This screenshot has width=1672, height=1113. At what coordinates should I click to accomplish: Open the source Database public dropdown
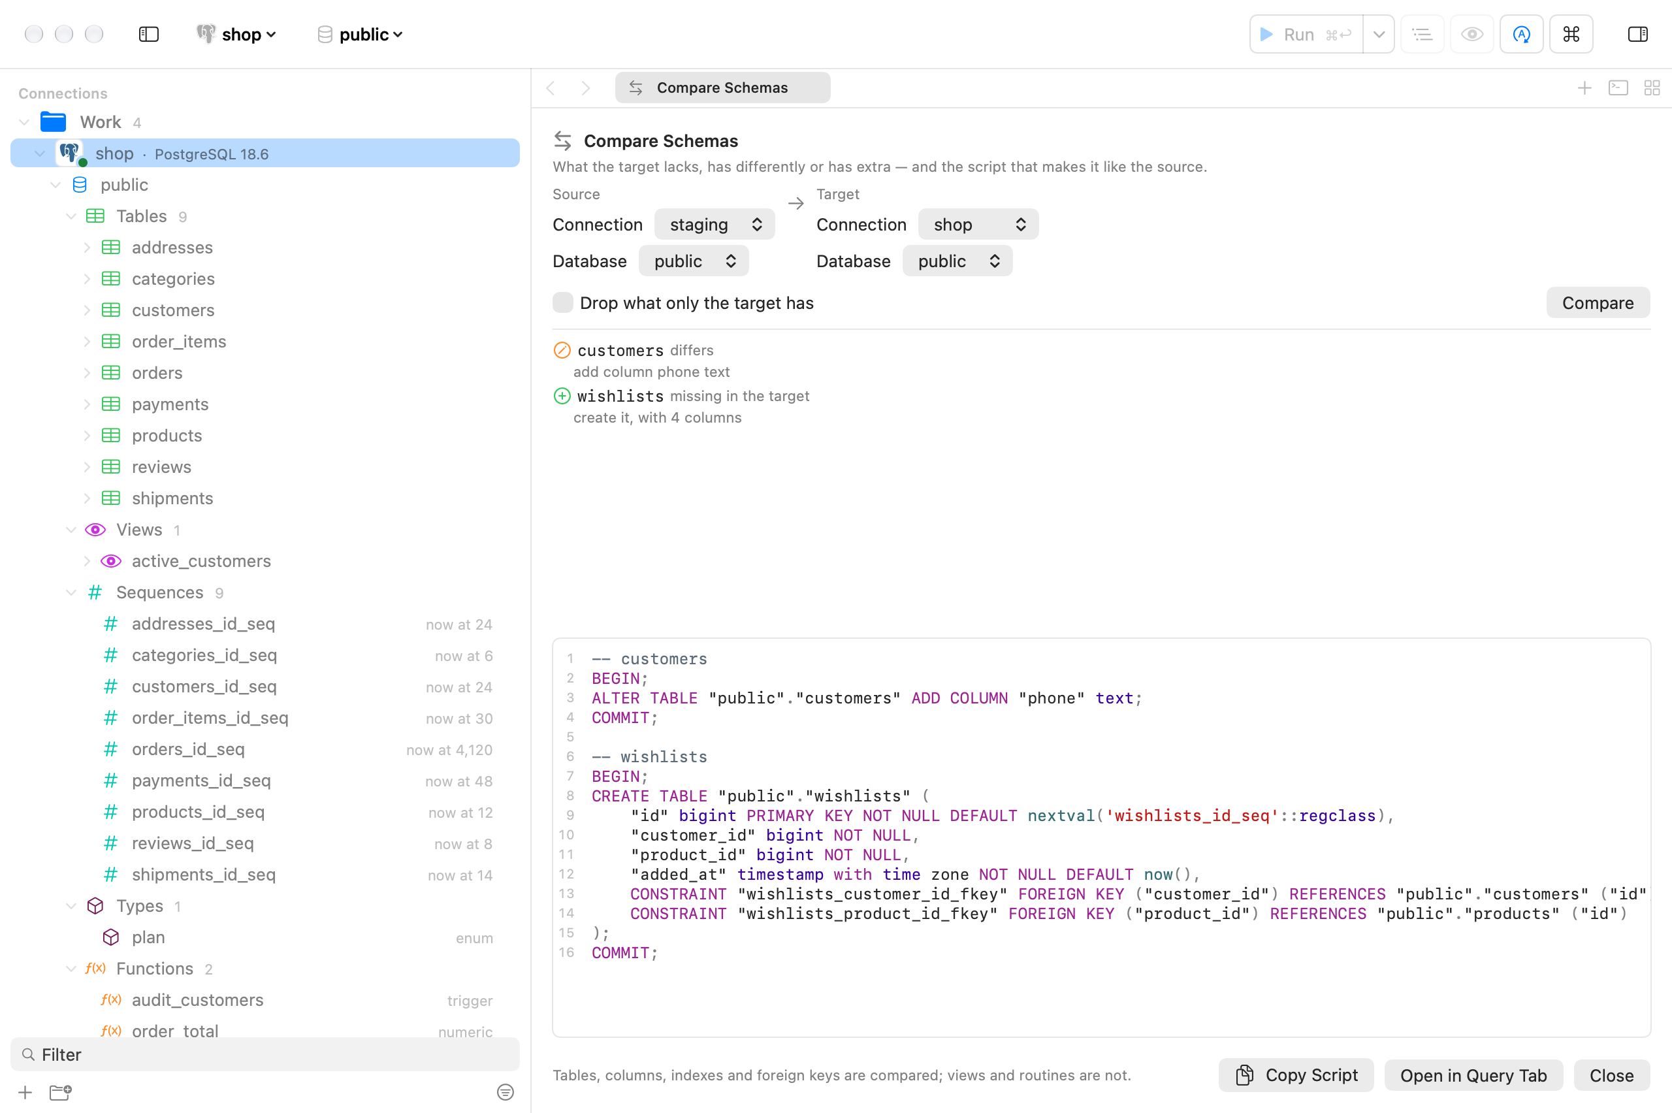tap(694, 261)
